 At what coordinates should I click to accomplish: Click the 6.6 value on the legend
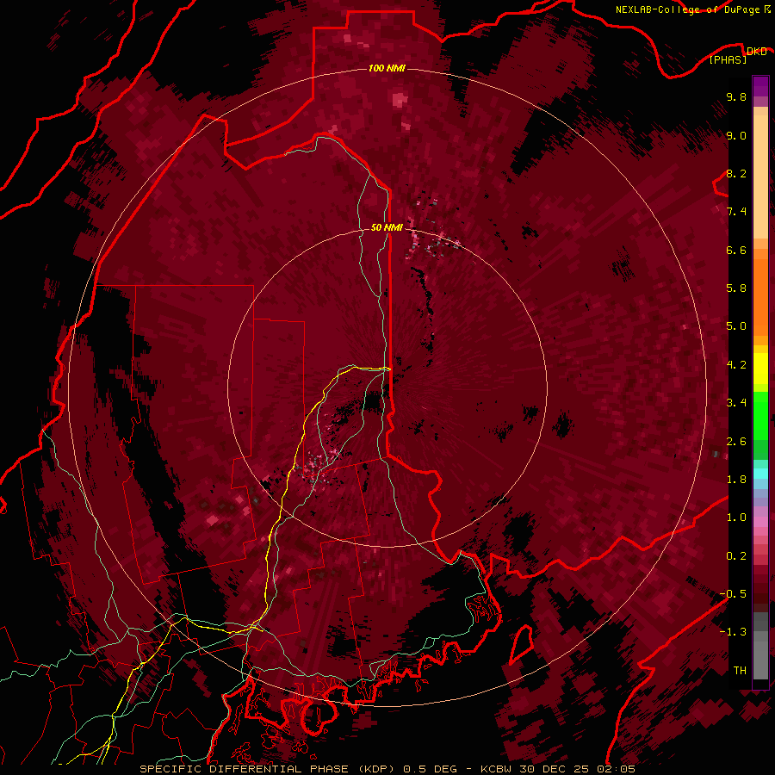coord(736,250)
